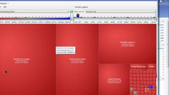The width and height of the screenshot is (169, 95).
Task: Select the Mortimor Car Company tile
Action: 28,59
